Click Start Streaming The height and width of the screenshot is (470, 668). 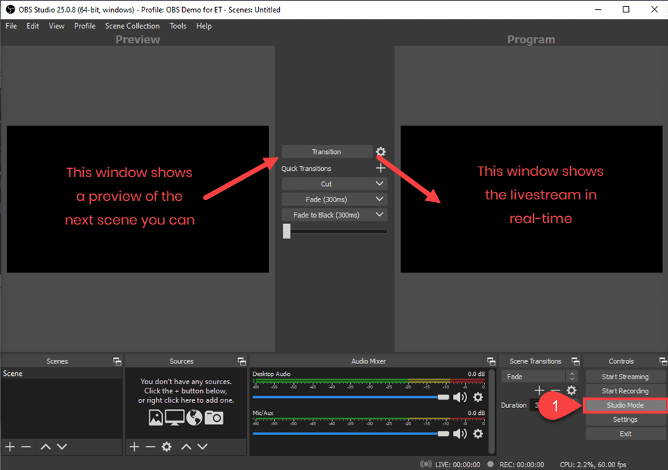pos(625,376)
